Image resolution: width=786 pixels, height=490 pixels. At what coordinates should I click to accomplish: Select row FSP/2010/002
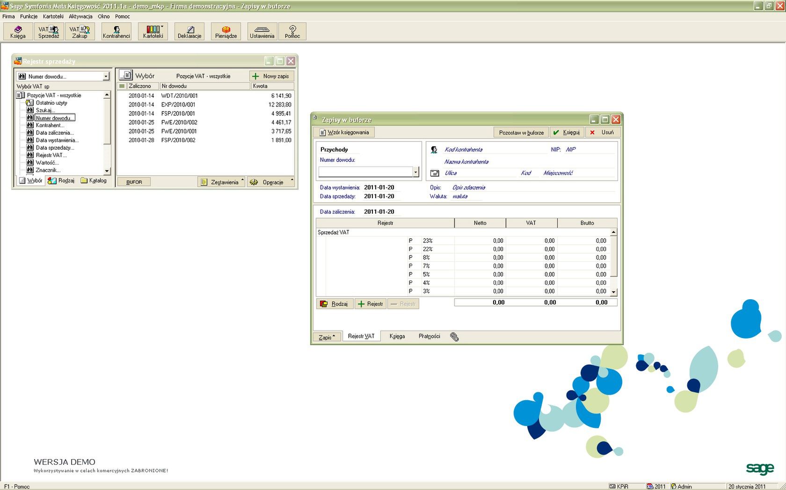(205, 140)
